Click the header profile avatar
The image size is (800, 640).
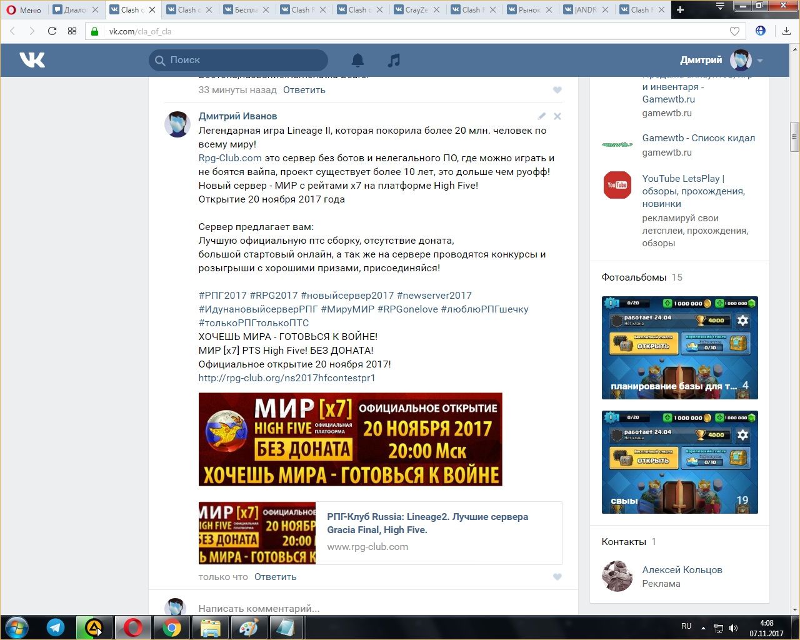pyautogui.click(x=741, y=60)
